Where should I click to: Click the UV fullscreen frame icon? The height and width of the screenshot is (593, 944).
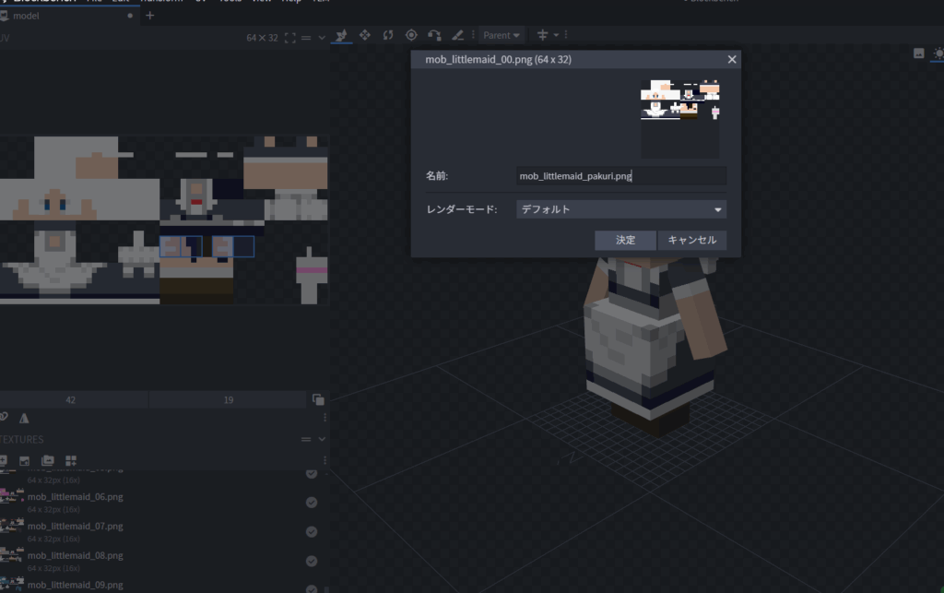290,38
